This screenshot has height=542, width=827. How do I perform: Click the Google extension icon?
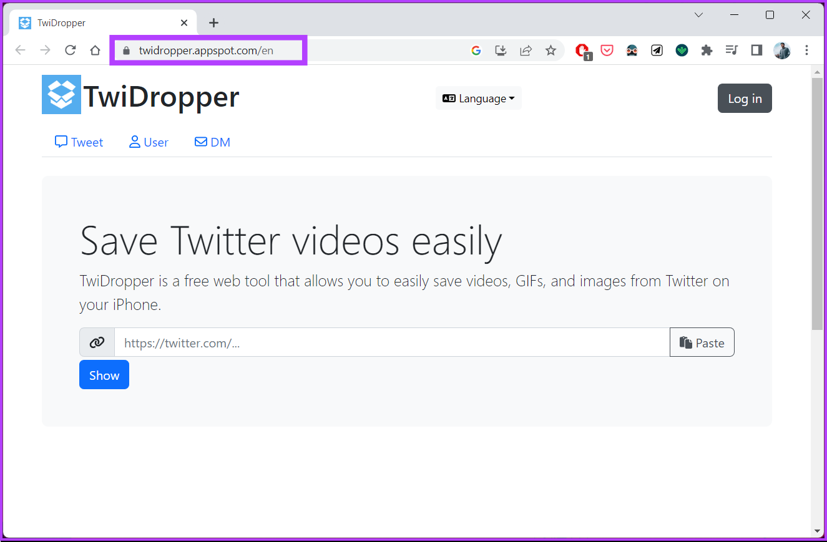coord(476,50)
